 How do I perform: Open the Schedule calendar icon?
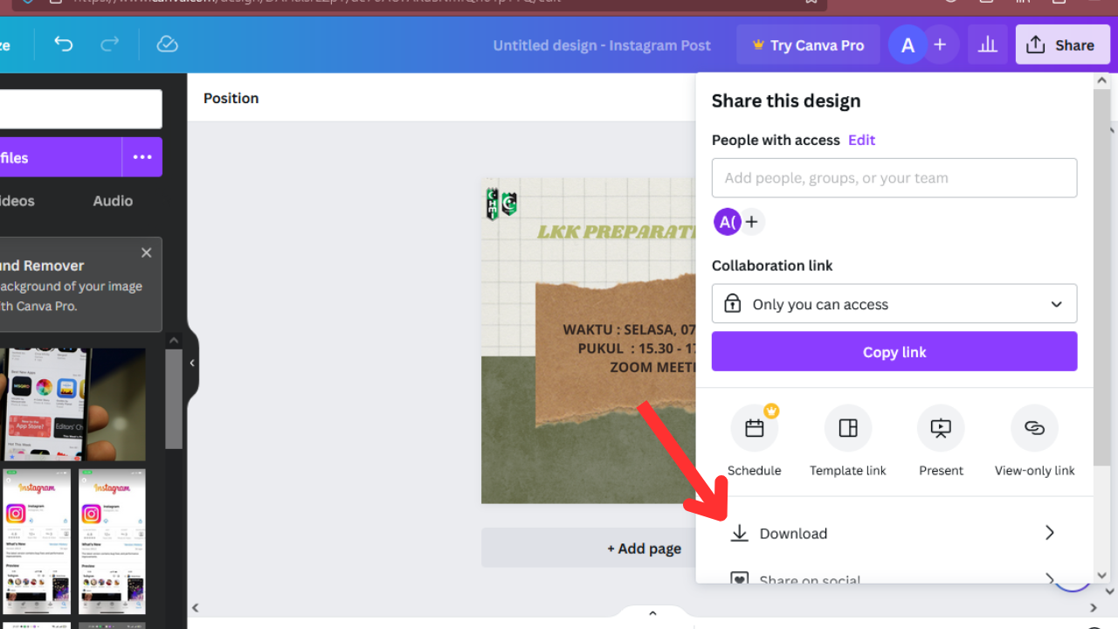755,428
